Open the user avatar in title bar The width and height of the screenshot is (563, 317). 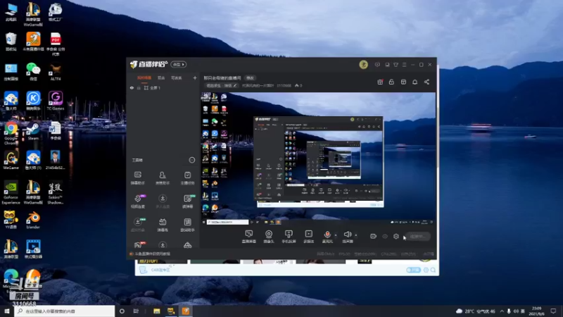(x=363, y=65)
